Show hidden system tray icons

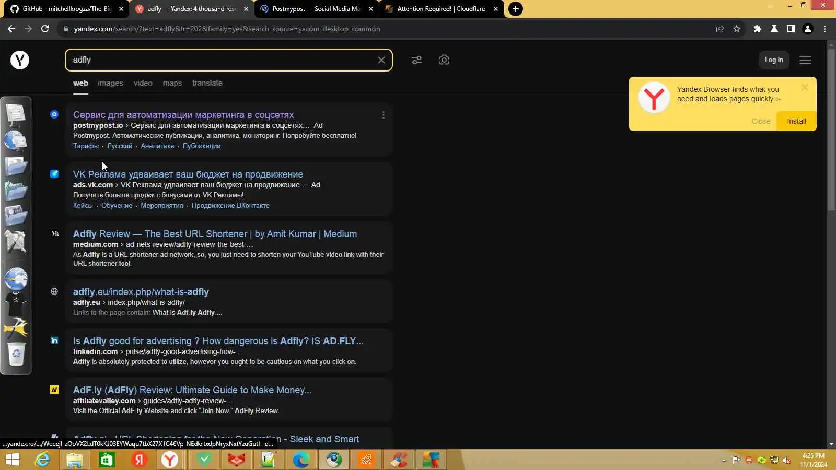(724, 460)
